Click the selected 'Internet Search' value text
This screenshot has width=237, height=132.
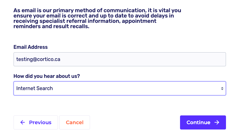point(35,89)
